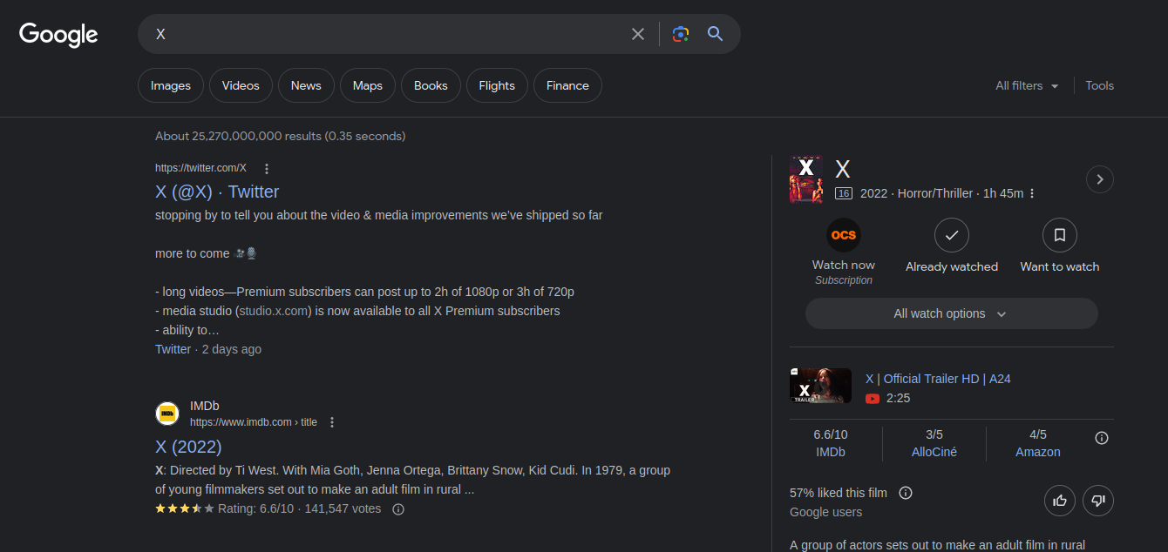Click the About 25,270,000,000 results text
1168x552 pixels.
tap(280, 136)
